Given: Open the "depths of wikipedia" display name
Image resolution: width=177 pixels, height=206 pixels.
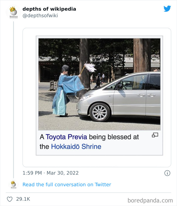Looking at the screenshot, I should tap(49, 9).
